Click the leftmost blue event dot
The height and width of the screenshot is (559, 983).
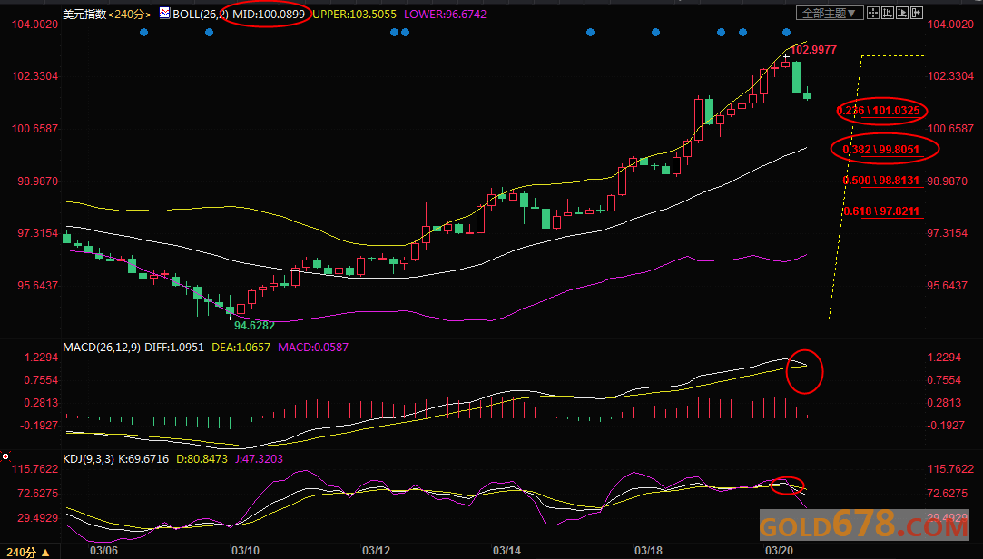pos(144,32)
